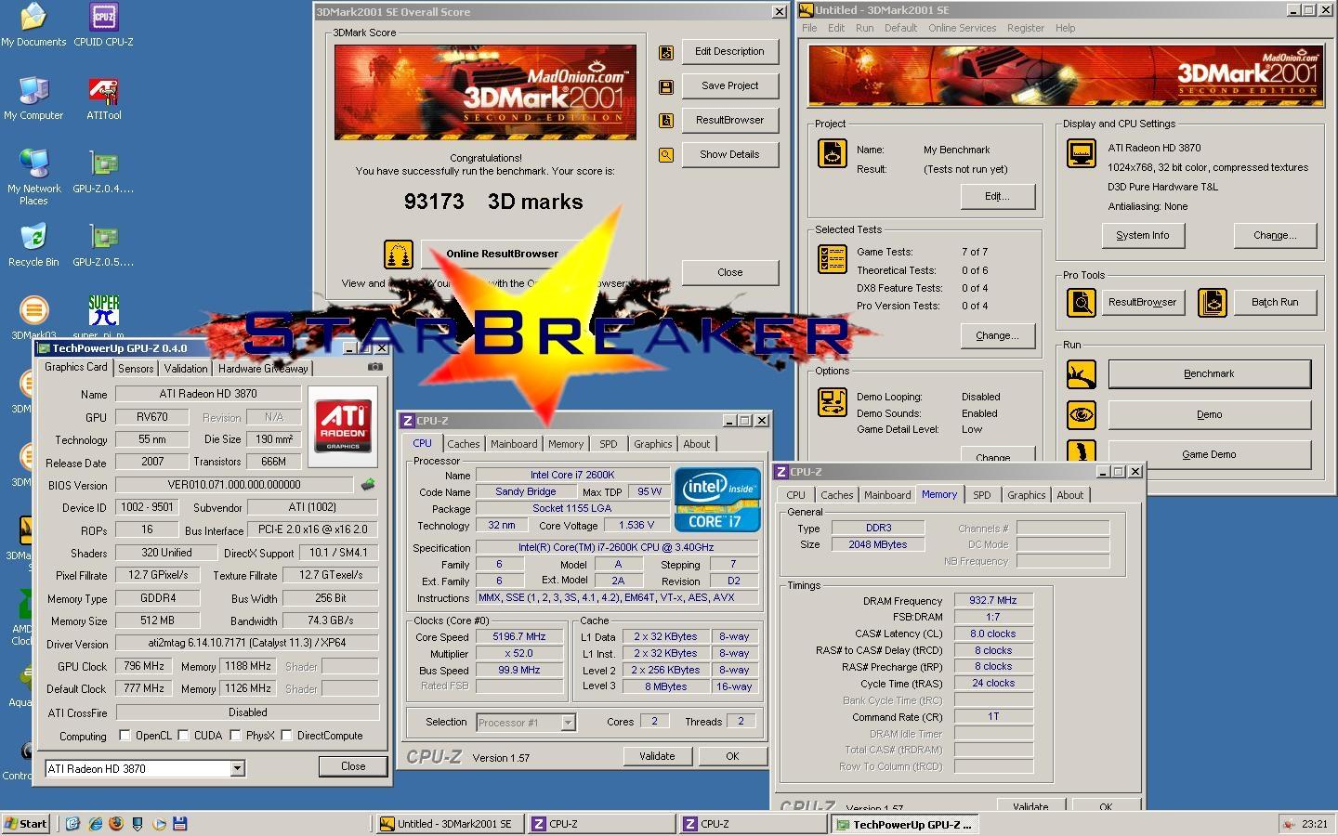
Task: Click Edit button in Project section
Action: click(x=997, y=197)
